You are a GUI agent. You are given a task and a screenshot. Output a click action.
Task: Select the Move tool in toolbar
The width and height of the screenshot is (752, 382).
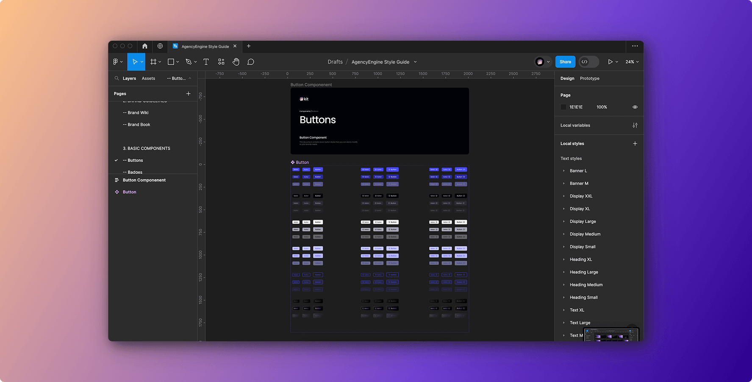tap(135, 62)
